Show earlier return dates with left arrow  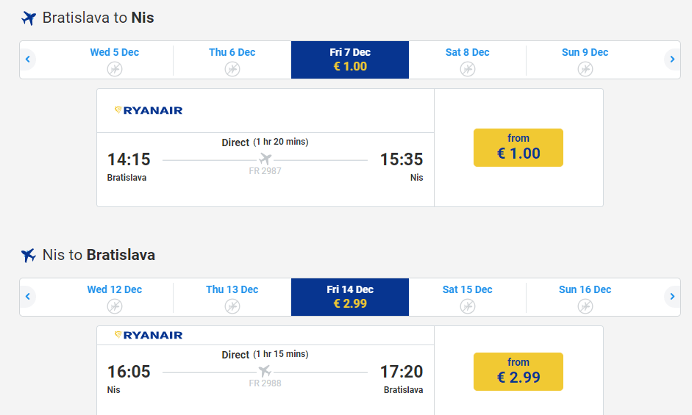[28, 297]
